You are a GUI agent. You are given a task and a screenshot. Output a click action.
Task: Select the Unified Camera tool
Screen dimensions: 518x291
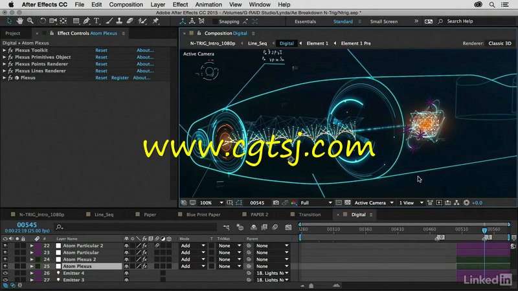pyautogui.click(x=53, y=21)
